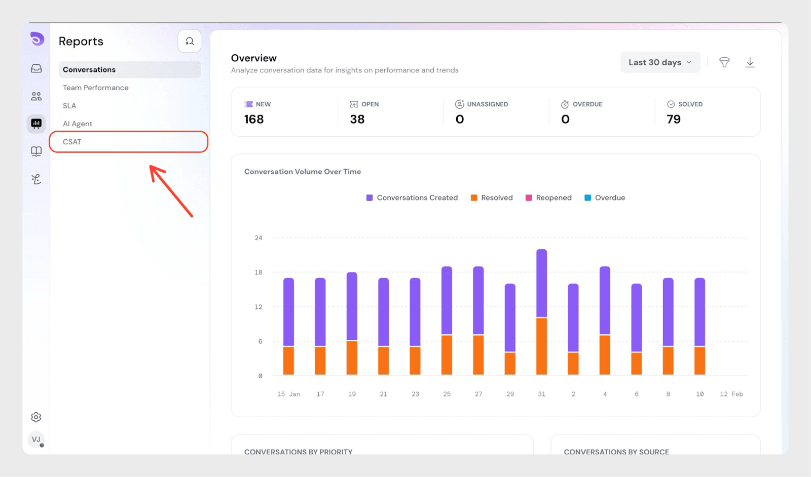
Task: Open Settings gear icon
Action: pos(36,417)
